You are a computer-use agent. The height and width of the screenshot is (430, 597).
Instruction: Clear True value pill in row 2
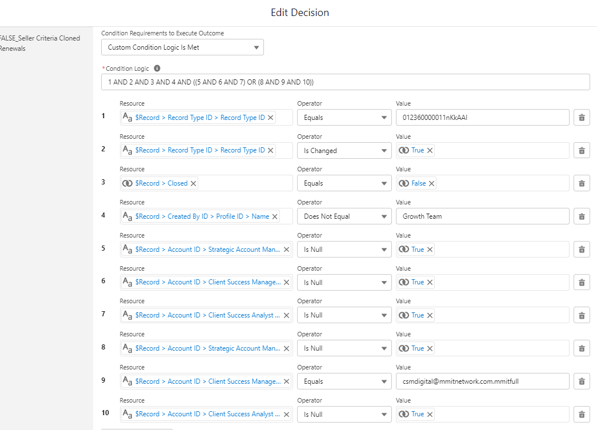pyautogui.click(x=430, y=151)
